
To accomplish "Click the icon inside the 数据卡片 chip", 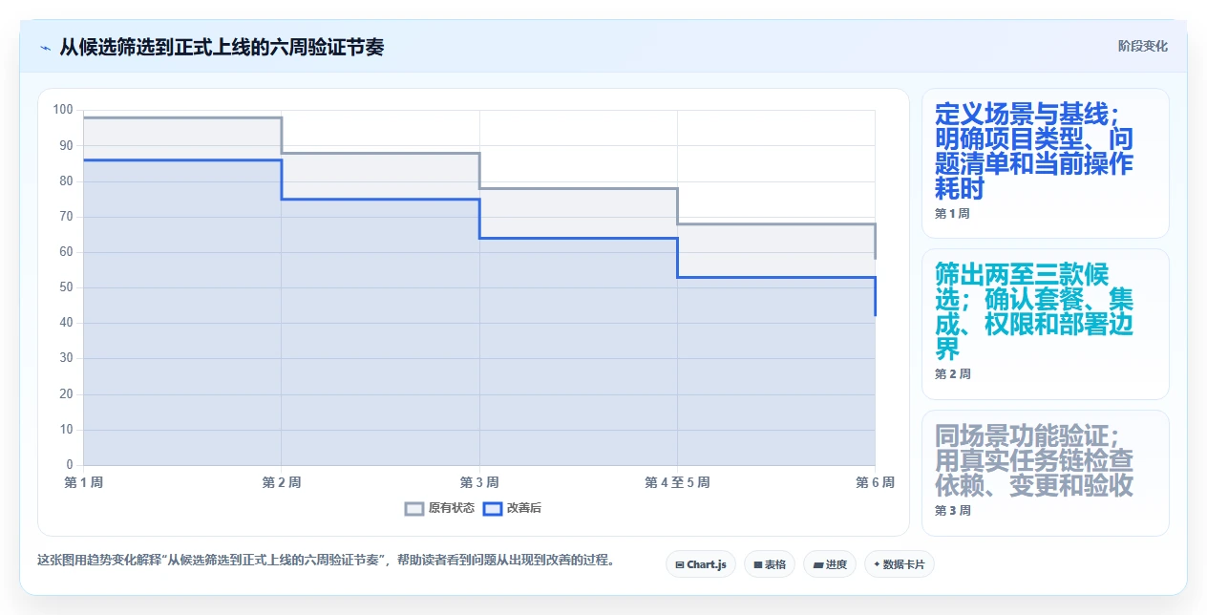I will (877, 565).
